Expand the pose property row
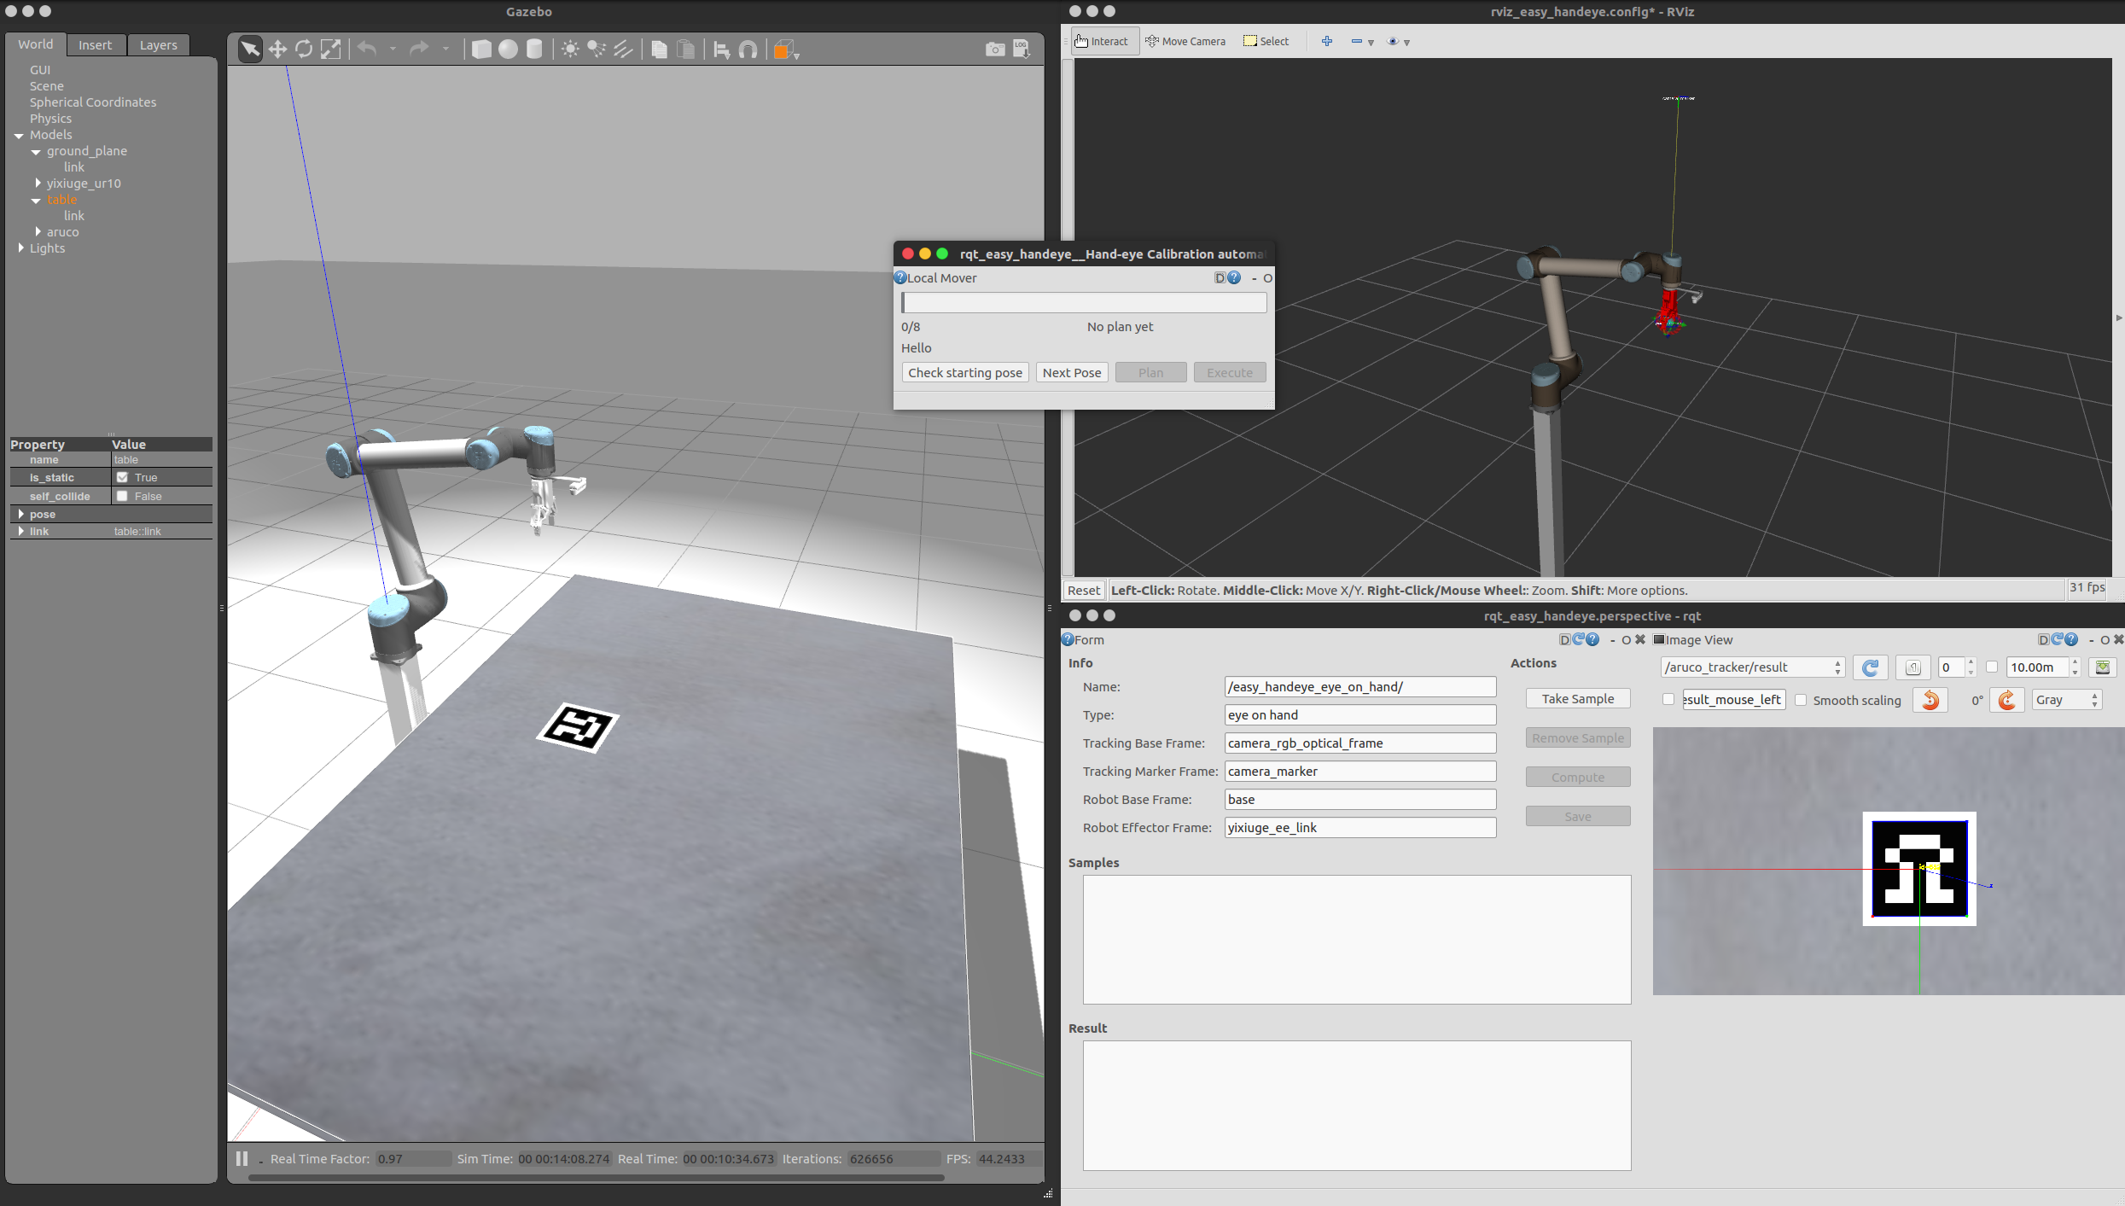This screenshot has height=1206, width=2125. coord(21,514)
